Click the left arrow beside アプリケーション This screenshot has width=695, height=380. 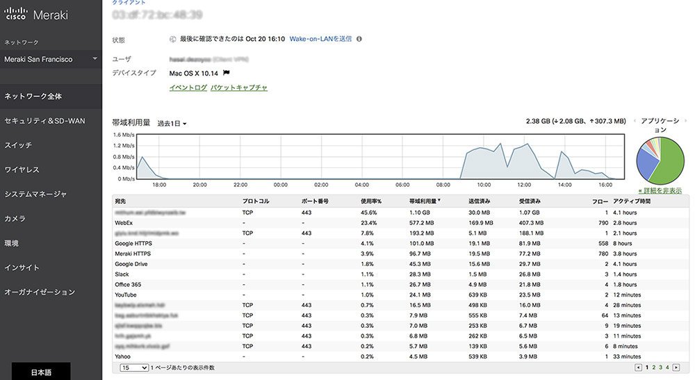pyautogui.click(x=635, y=121)
